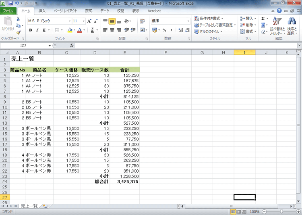The height and width of the screenshot is (215, 302).
Task: Click the Increase Indent icon
Action: pos(133,30)
